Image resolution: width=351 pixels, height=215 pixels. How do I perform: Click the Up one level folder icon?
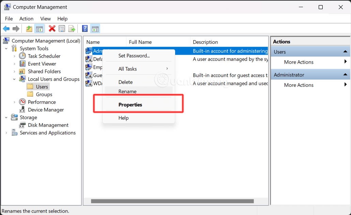click(x=29, y=29)
